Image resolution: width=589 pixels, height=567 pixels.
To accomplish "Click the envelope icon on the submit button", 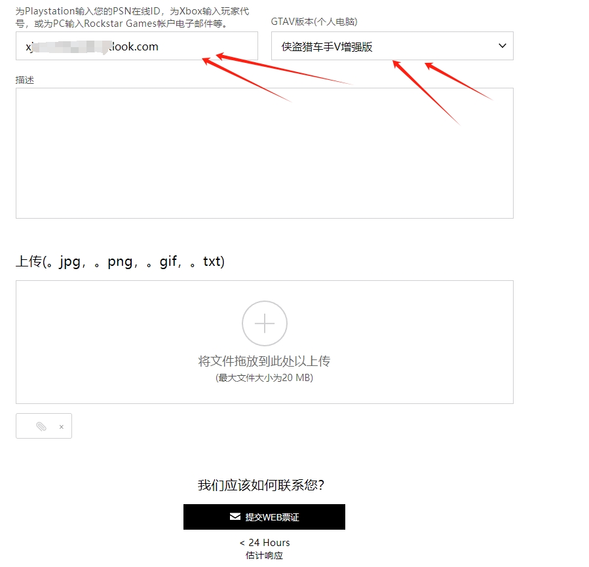I will point(235,517).
